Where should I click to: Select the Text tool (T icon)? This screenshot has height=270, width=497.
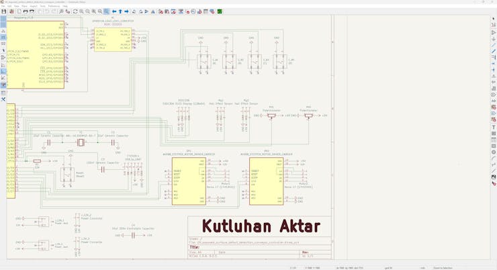pyautogui.click(x=494, y=127)
